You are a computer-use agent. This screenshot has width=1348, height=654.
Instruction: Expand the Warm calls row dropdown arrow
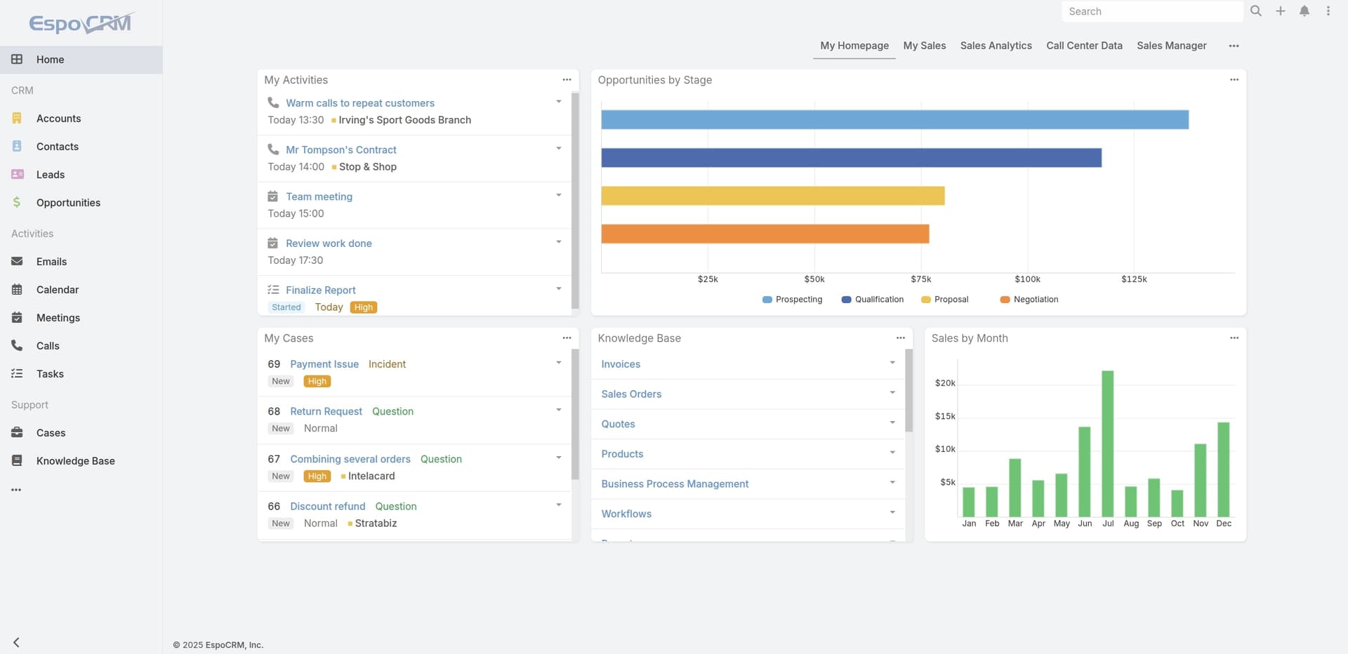pos(559,102)
